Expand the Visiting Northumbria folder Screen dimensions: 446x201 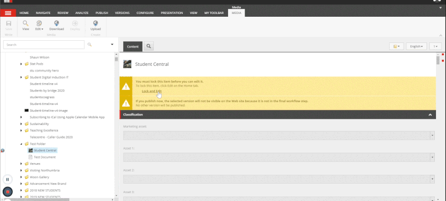coord(21,170)
